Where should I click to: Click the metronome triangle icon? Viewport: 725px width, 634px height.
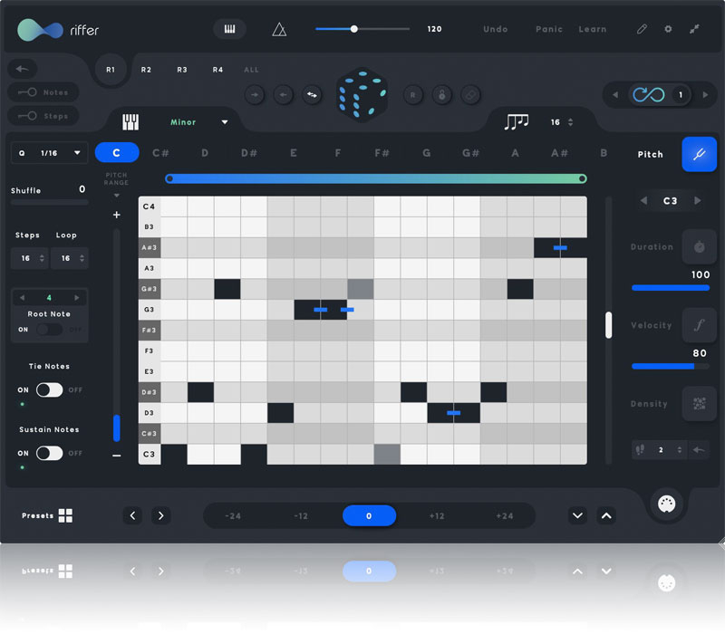click(279, 29)
